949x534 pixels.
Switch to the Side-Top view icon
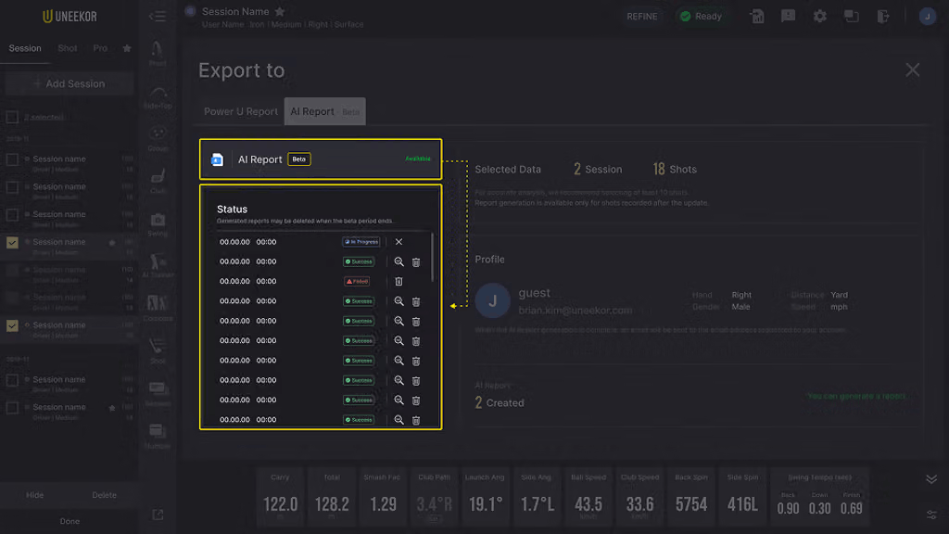click(158, 96)
